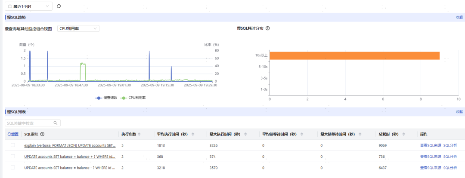Click SQL分析 for the balance + row
465x178 pixels.
click(450, 157)
